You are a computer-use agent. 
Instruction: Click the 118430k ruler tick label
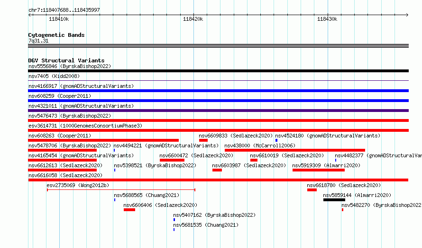click(327, 19)
